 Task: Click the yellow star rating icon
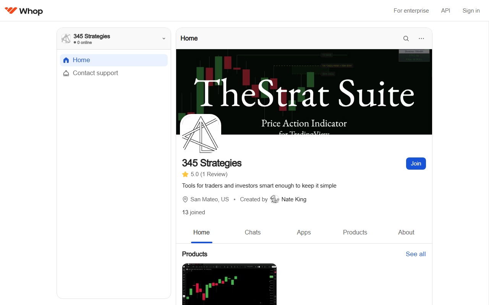pyautogui.click(x=185, y=174)
